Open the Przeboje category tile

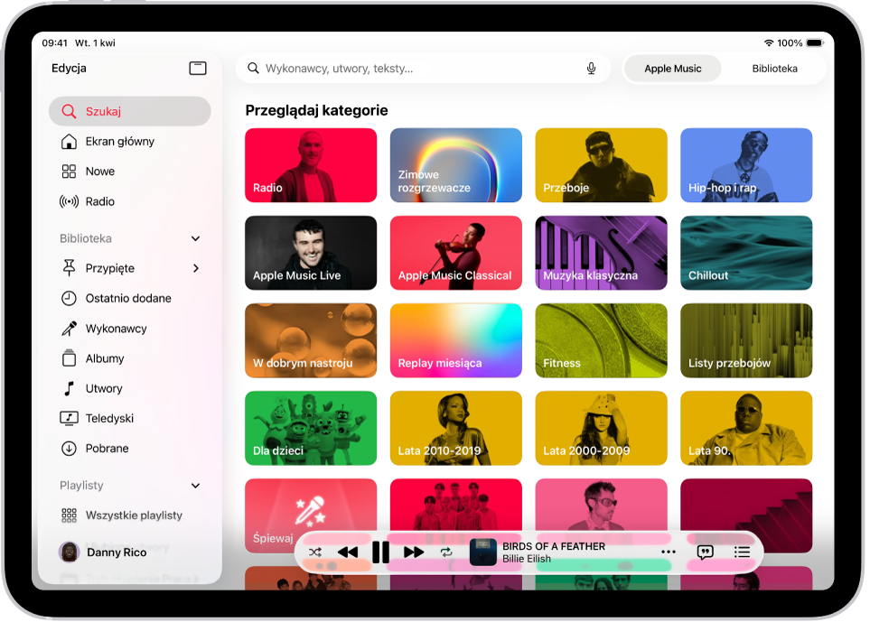[602, 165]
